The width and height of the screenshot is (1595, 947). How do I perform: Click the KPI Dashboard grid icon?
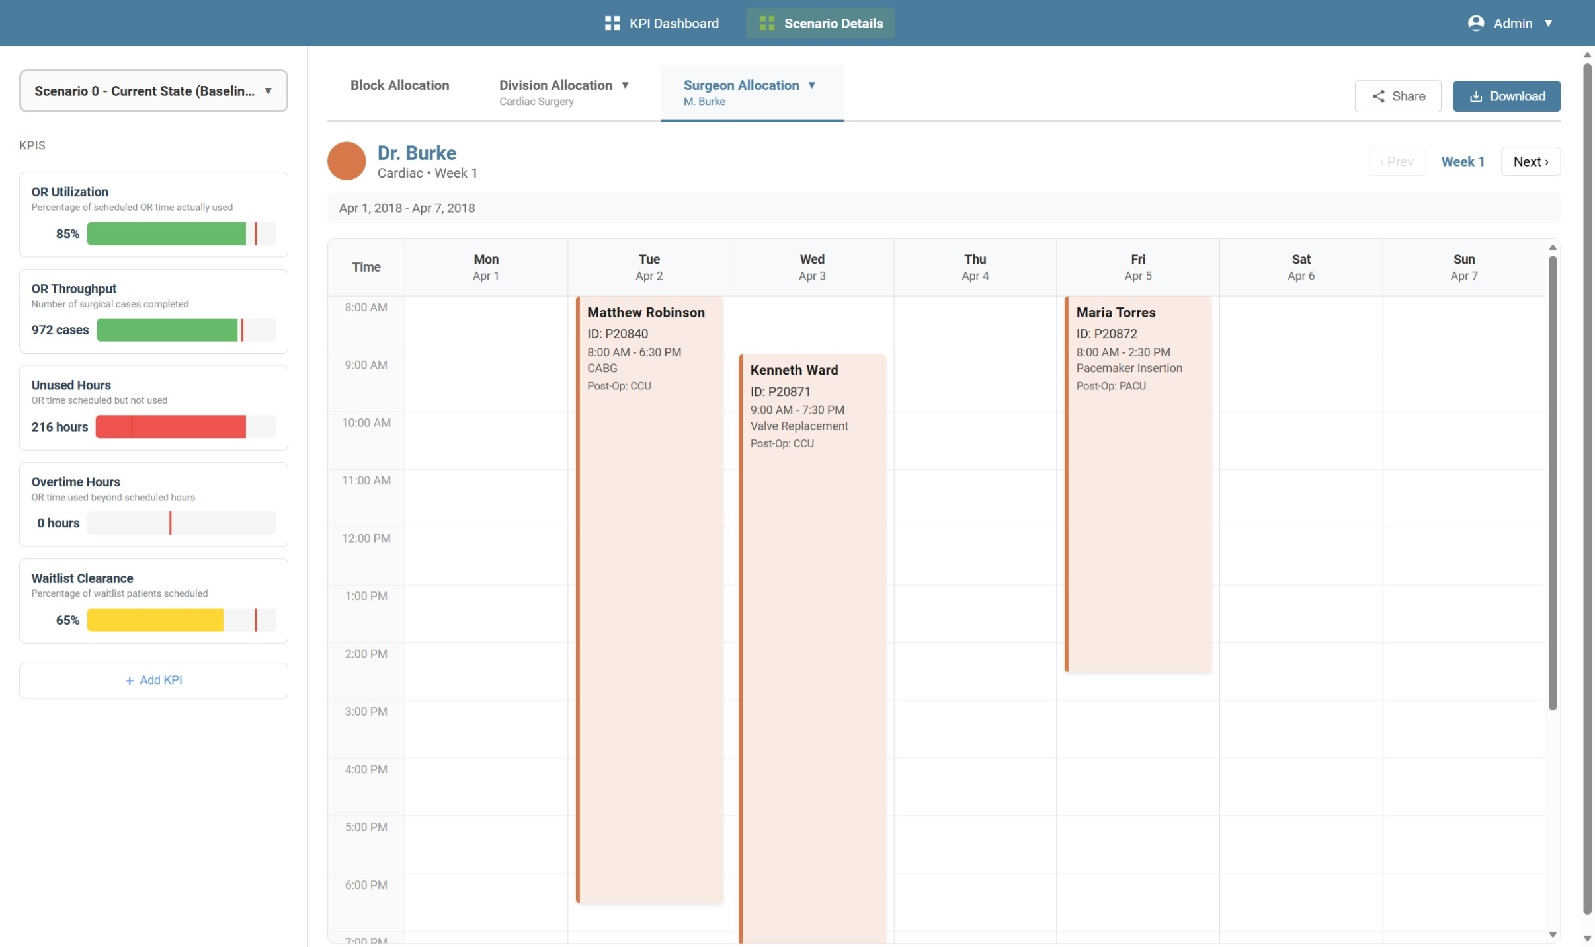pos(612,23)
